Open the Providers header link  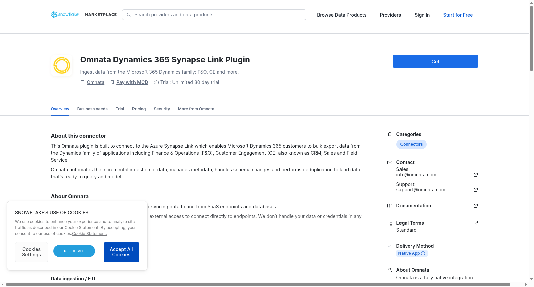pyautogui.click(x=390, y=15)
